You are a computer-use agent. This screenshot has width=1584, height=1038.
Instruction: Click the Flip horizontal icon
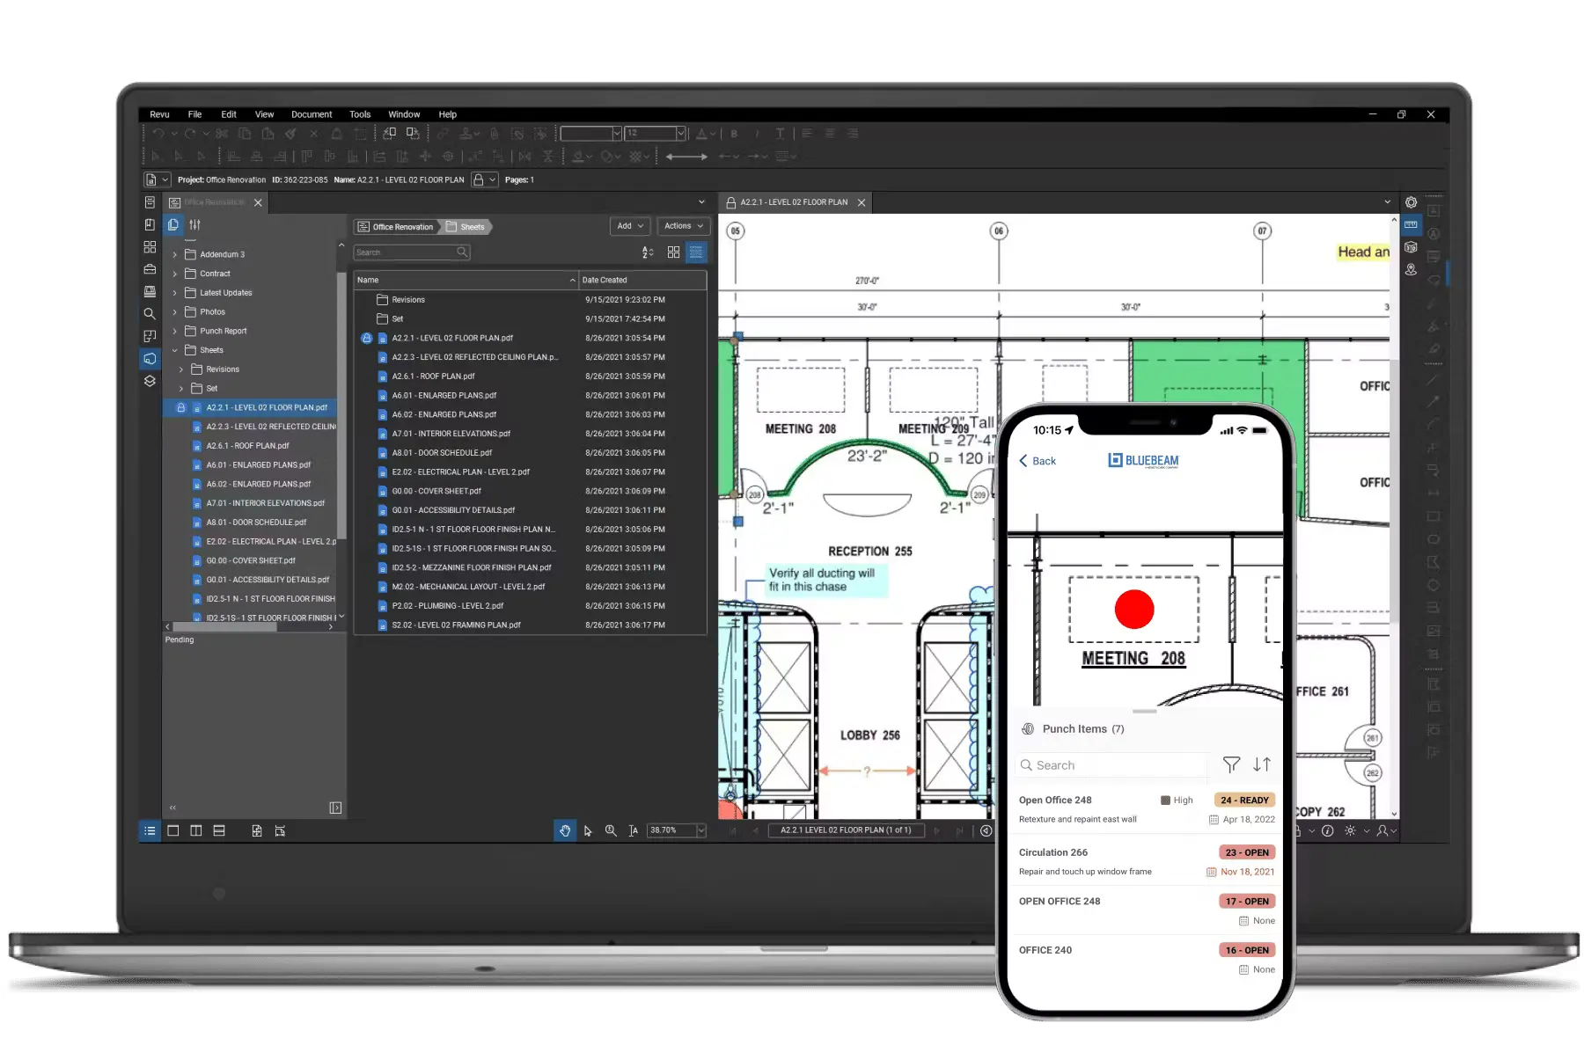525,157
